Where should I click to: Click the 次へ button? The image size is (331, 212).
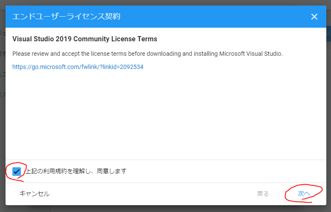(304, 194)
